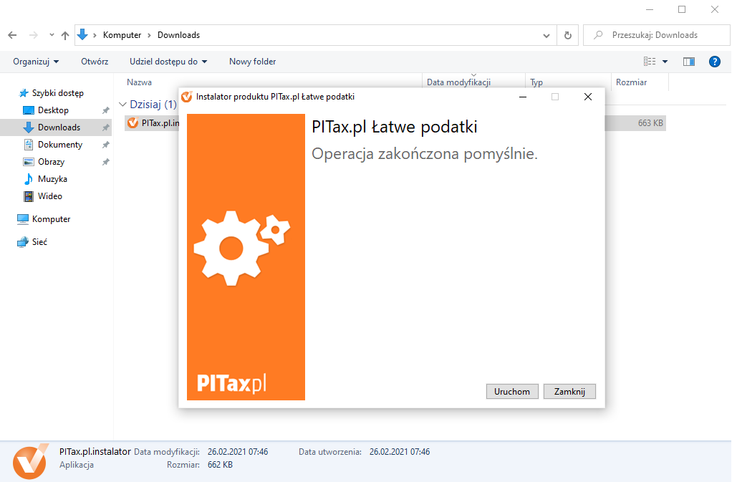Viewport: 732px width, 482px height.
Task: Open Downloads in the navigation pane
Action: pyautogui.click(x=59, y=127)
